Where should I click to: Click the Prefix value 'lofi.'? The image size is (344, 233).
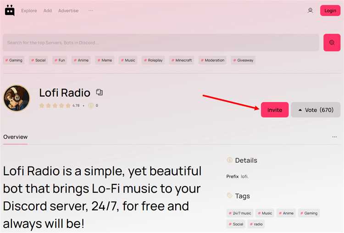pyautogui.click(x=244, y=177)
